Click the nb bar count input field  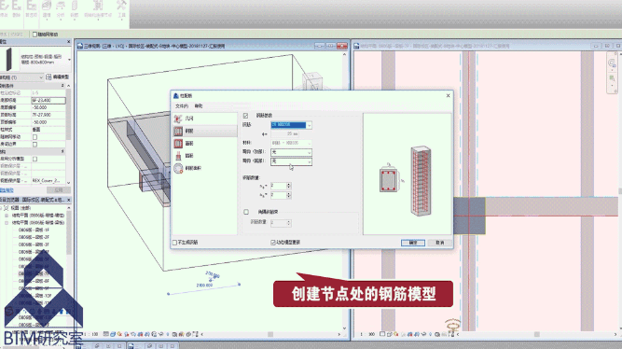click(x=278, y=186)
